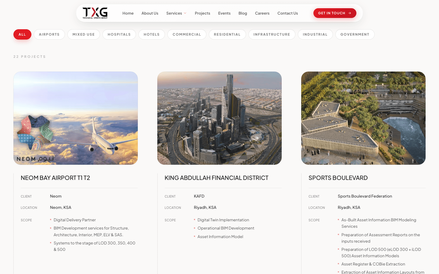Filter projects by Airports
439x274 pixels.
[x=49, y=34]
